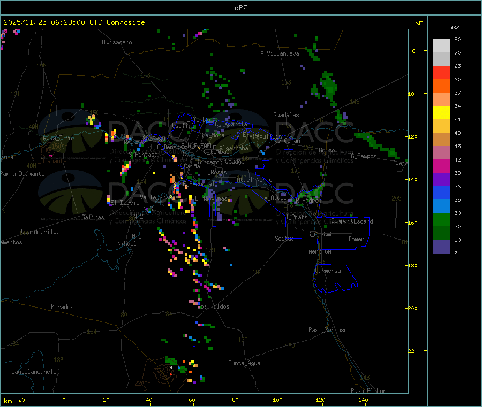The image size is (482, 407).
Task: Click the V_Atuel map label
Action: pos(275,198)
